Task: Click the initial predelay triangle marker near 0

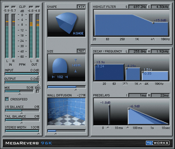Action: 108,128
